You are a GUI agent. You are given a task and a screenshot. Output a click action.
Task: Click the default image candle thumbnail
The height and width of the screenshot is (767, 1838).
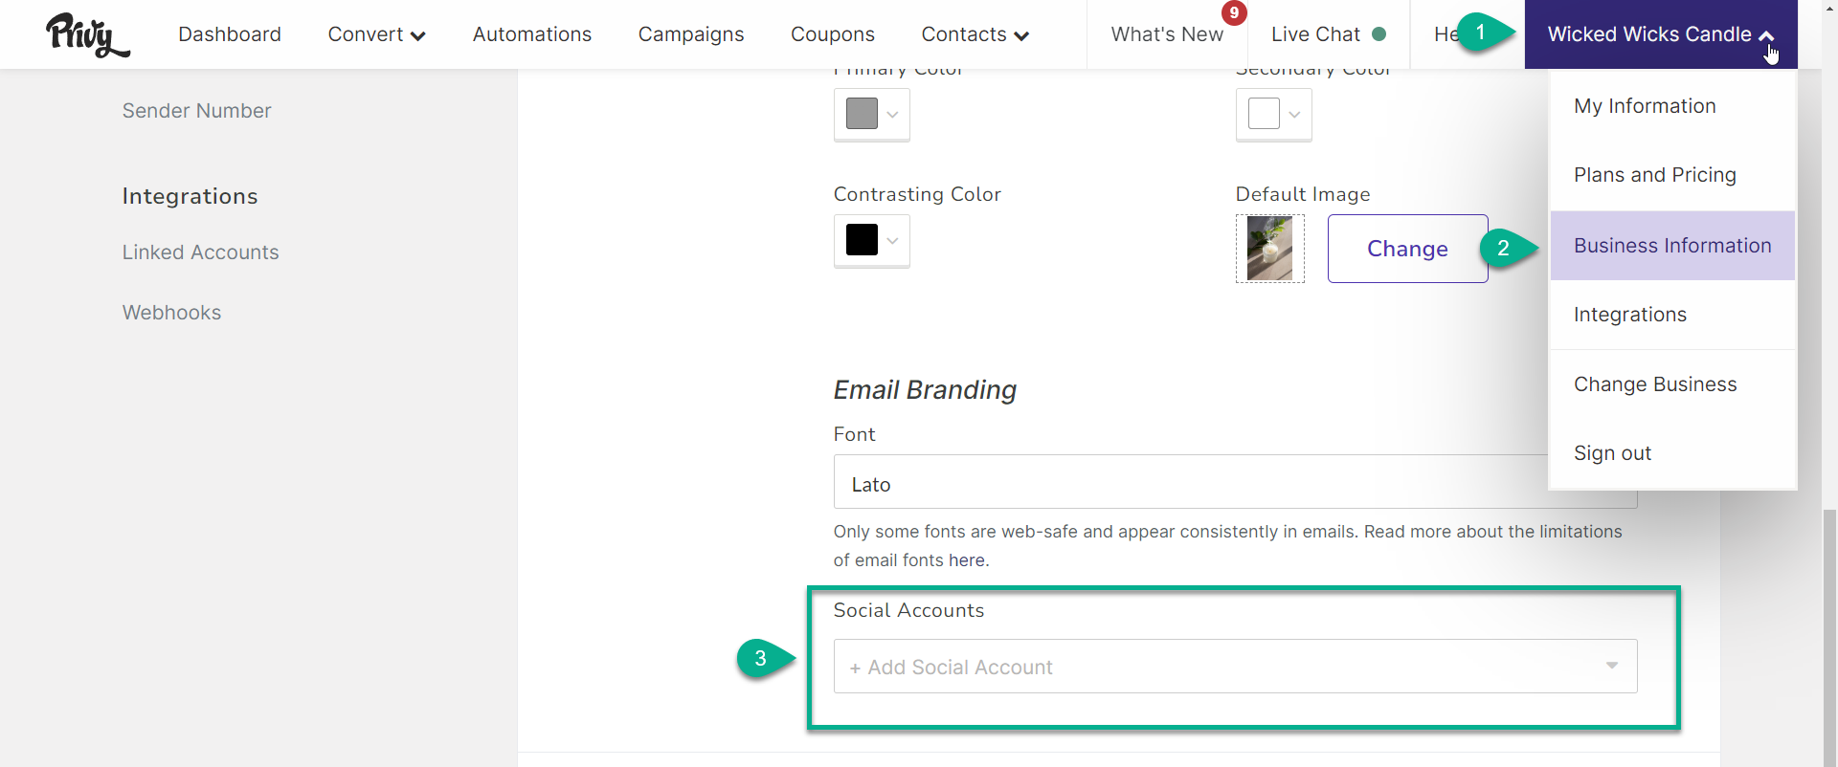(x=1269, y=249)
